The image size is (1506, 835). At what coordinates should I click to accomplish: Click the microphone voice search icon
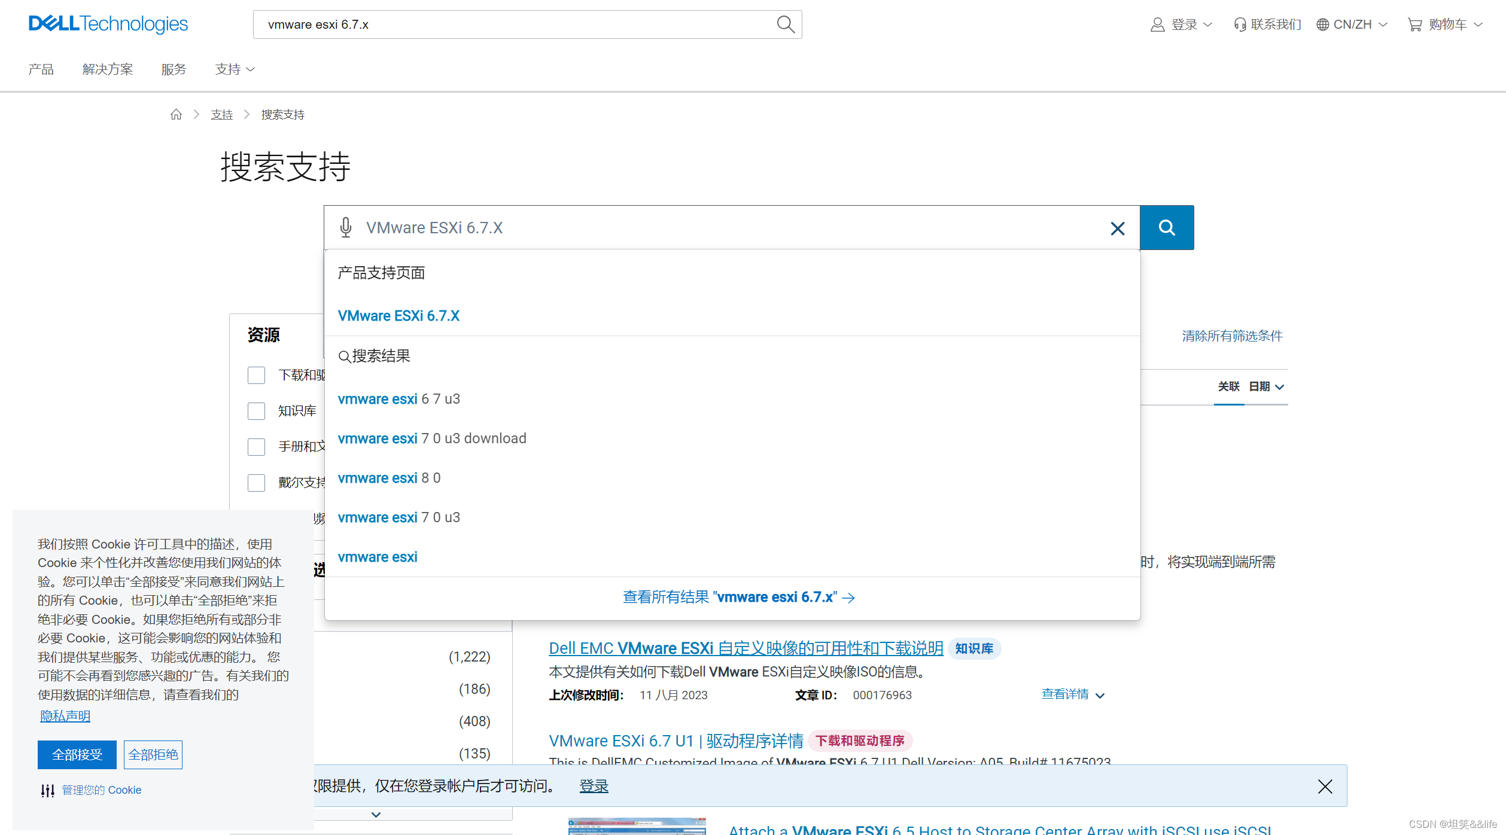click(x=346, y=228)
